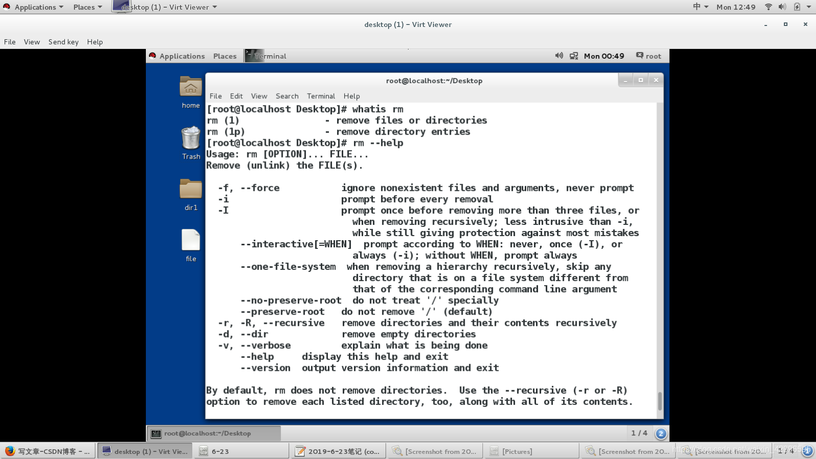This screenshot has height=459, width=816.
Task: Toggle the host volume icon
Action: tap(782, 7)
